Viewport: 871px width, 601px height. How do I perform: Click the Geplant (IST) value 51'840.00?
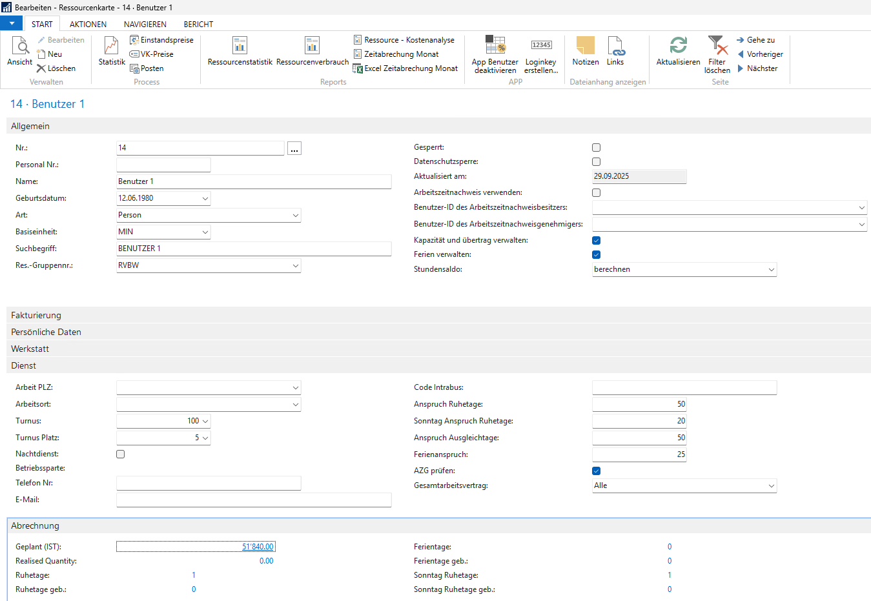click(258, 547)
